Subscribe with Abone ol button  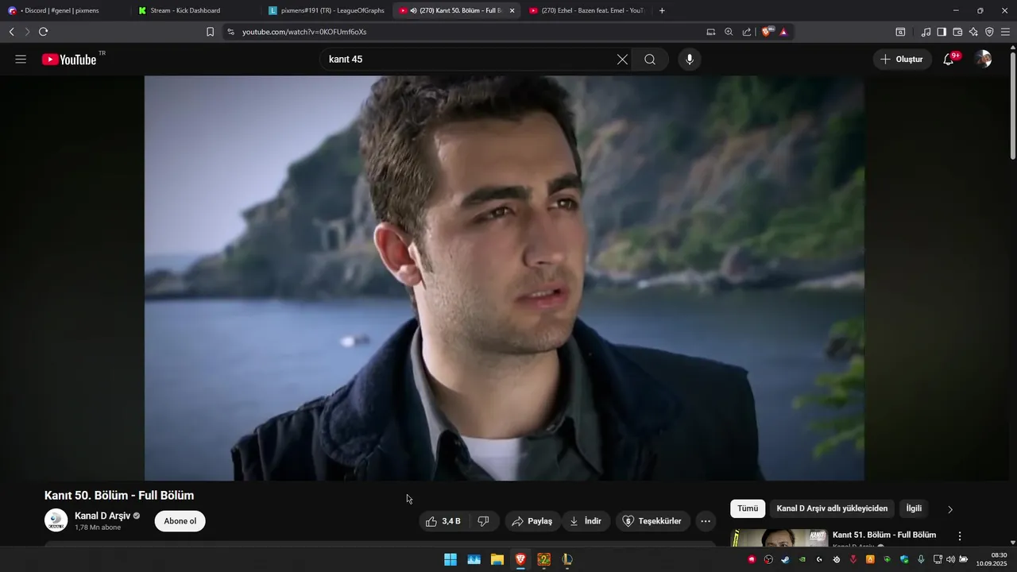180,521
